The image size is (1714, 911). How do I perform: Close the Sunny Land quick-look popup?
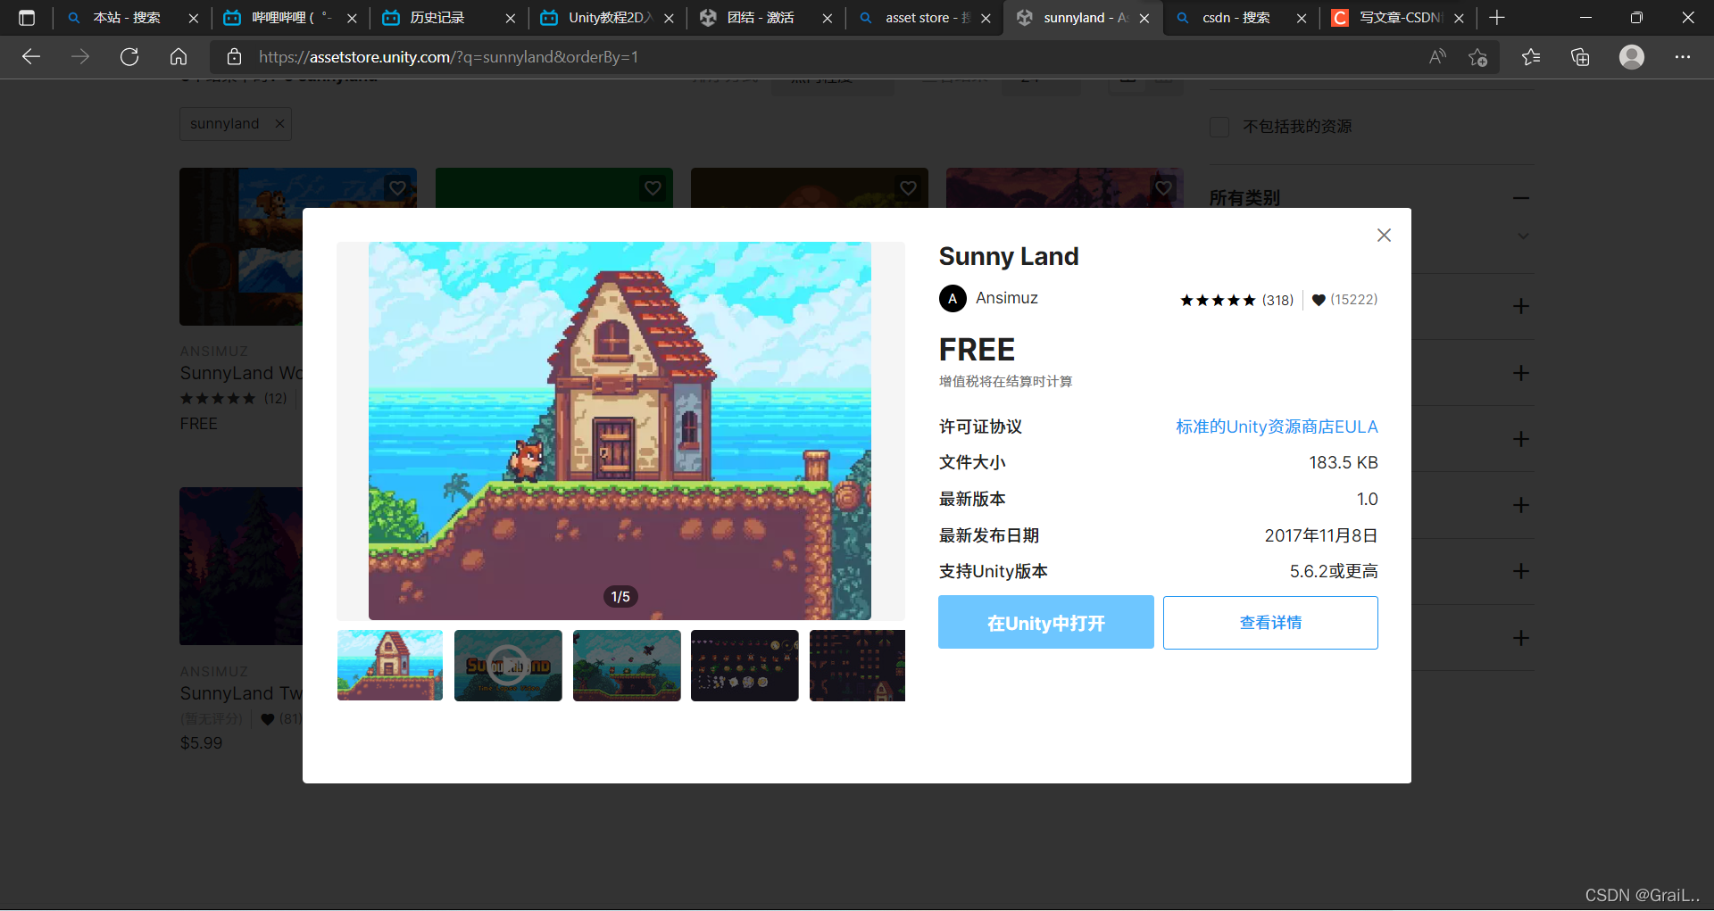point(1384,236)
